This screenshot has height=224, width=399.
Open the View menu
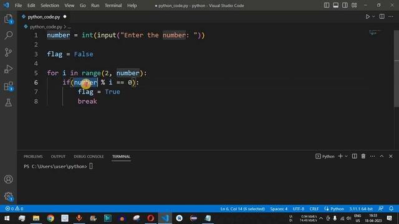coord(69,6)
